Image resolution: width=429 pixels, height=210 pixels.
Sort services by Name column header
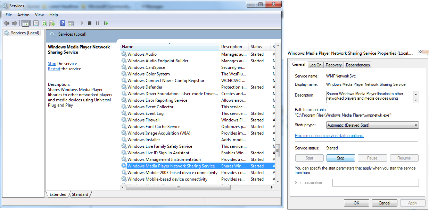170,47
